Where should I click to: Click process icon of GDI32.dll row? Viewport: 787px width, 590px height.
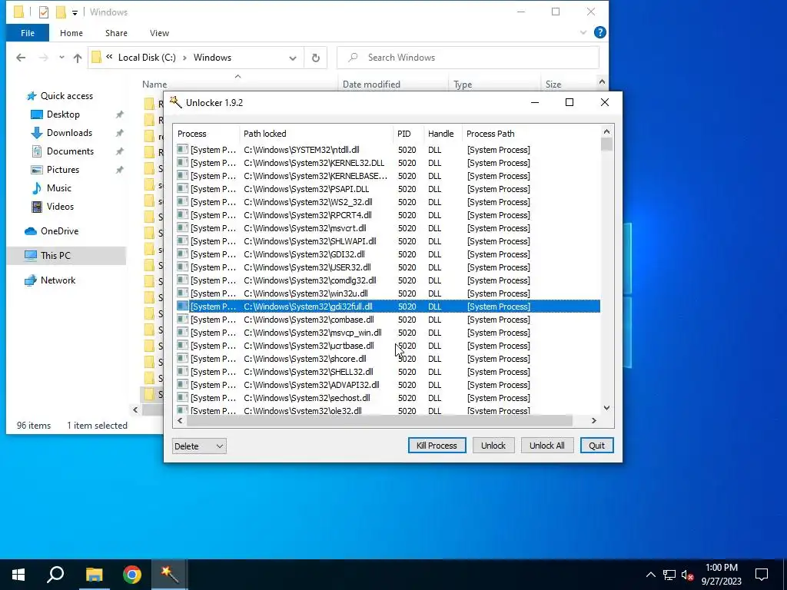pos(183,254)
